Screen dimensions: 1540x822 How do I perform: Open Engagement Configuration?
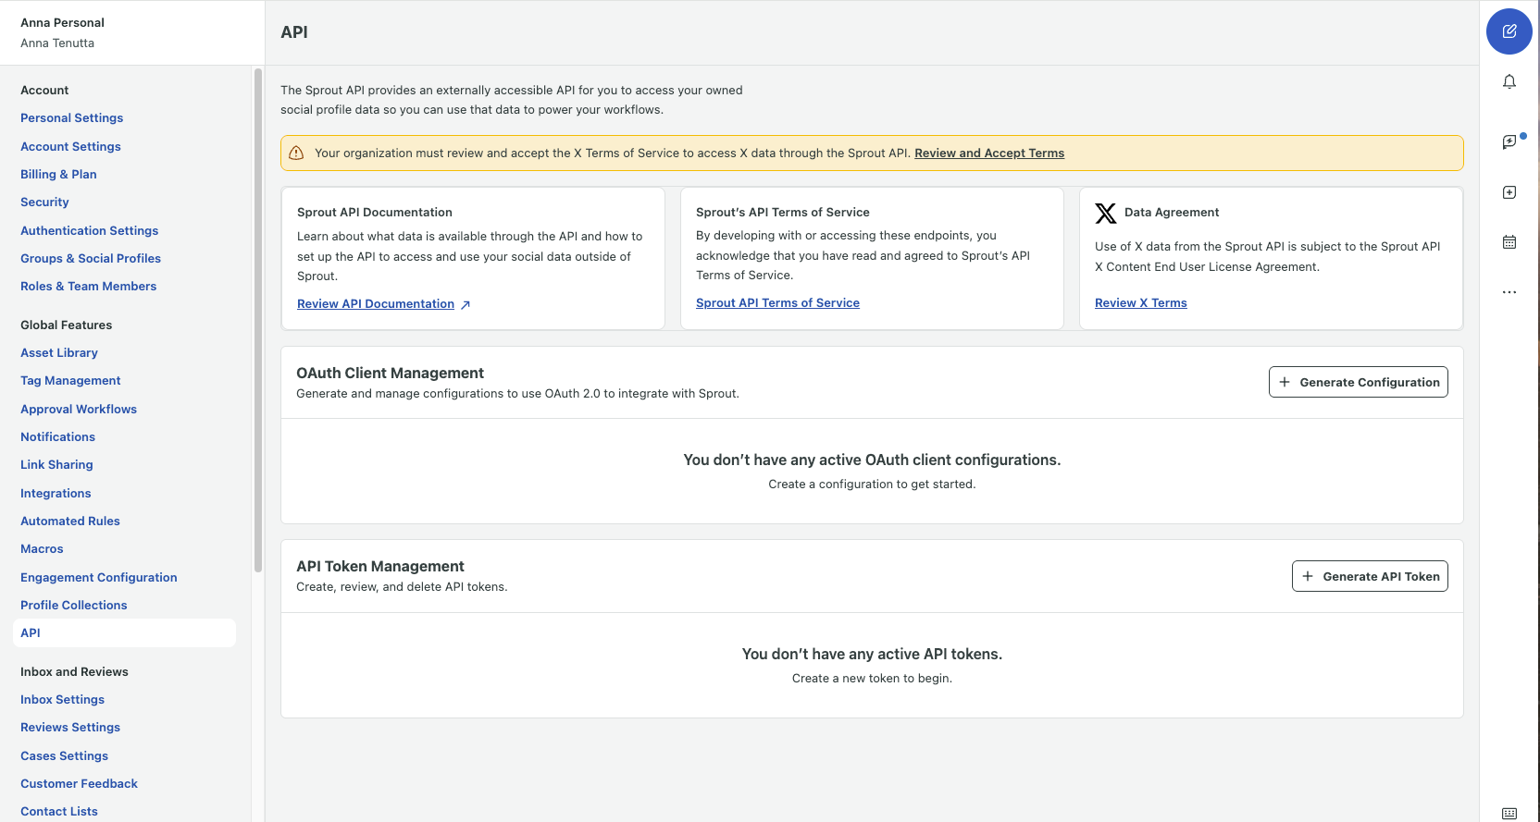[99, 578]
